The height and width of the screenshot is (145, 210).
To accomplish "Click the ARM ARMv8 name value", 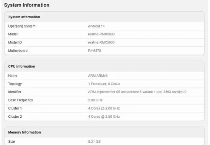I will pyautogui.click(x=98, y=76).
